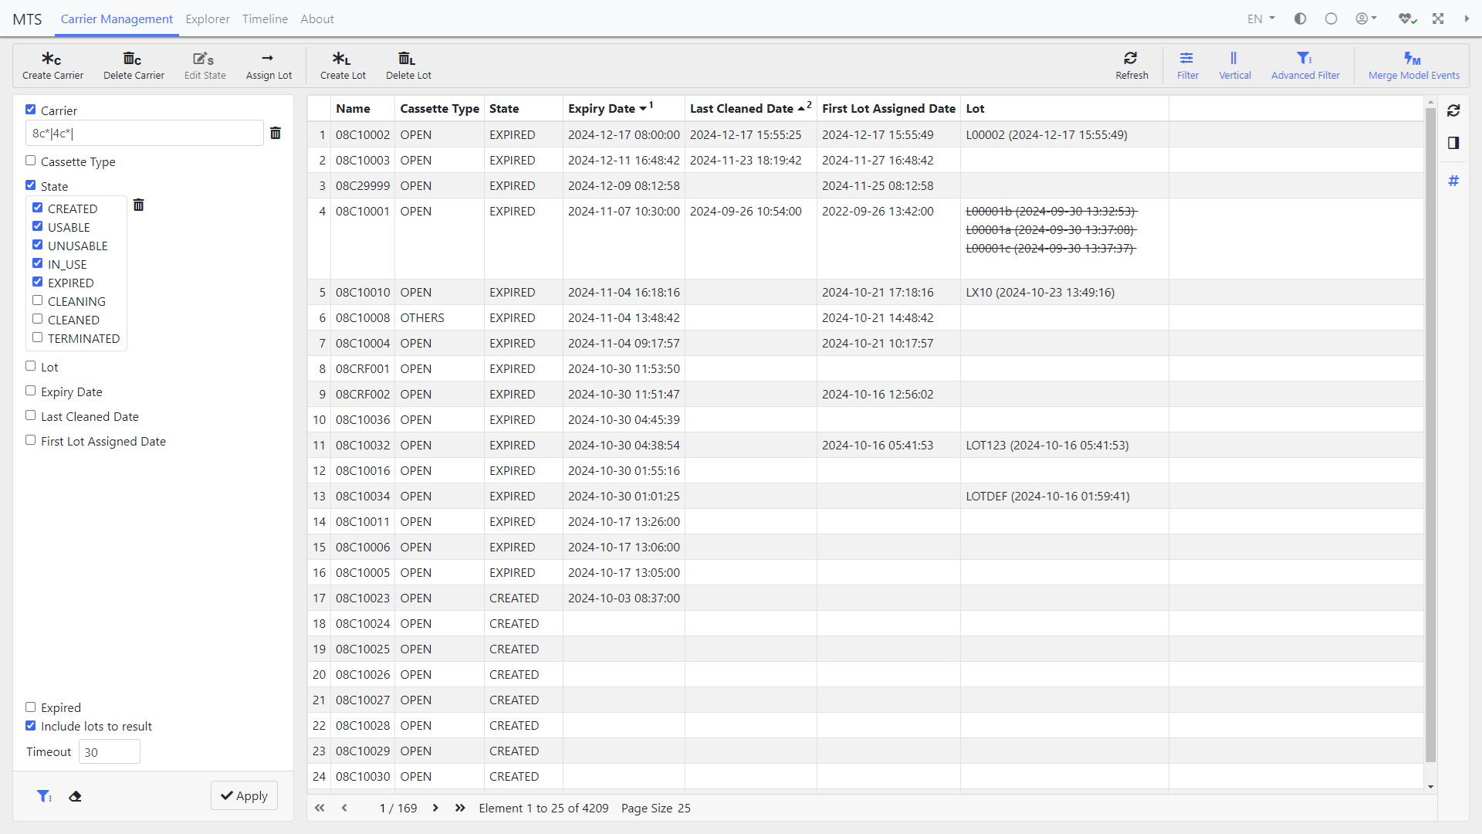
Task: Click the Refresh icon above the table
Action: coord(1131,65)
